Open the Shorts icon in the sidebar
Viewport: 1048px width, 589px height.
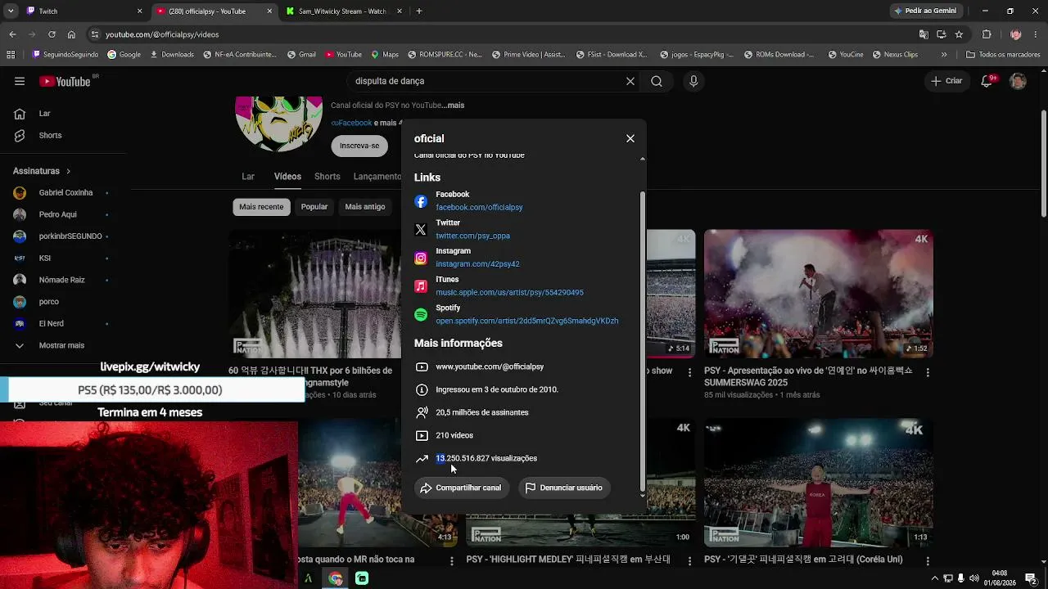(x=20, y=135)
